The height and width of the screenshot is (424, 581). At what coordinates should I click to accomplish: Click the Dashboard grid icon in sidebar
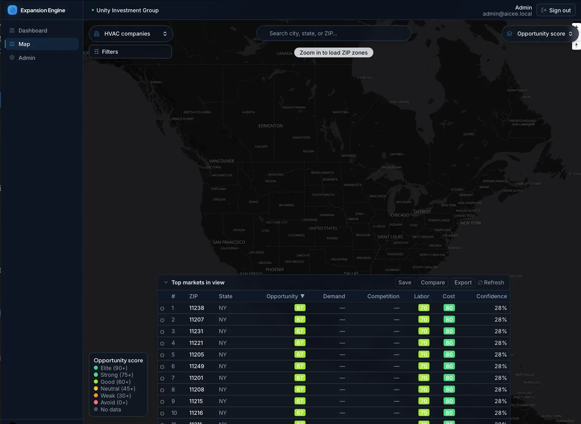pyautogui.click(x=12, y=30)
